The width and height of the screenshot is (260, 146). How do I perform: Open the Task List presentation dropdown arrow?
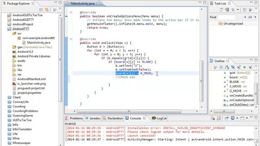tap(238, 10)
